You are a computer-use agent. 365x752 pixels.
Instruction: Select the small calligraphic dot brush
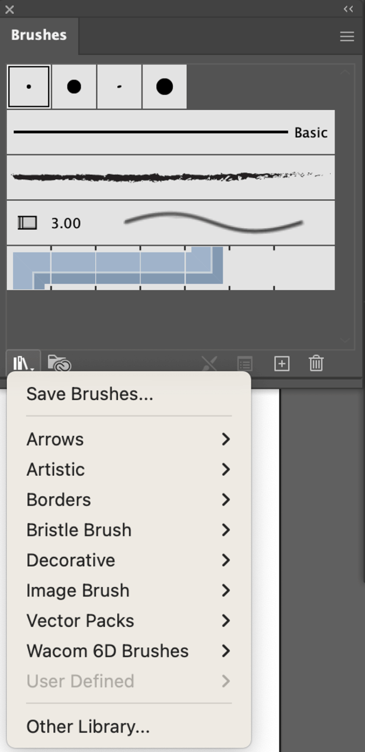point(28,87)
